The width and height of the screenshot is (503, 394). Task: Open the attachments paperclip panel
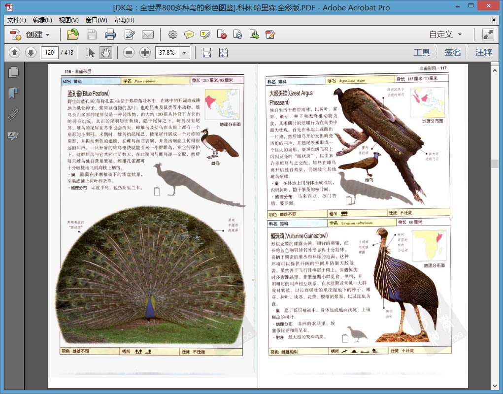(13, 114)
